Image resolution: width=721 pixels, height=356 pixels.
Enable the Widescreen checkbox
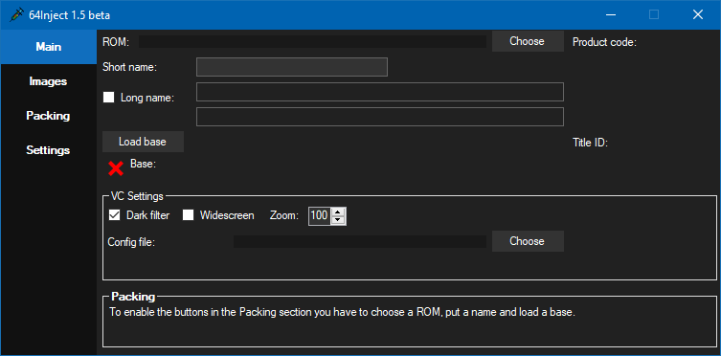pos(188,215)
